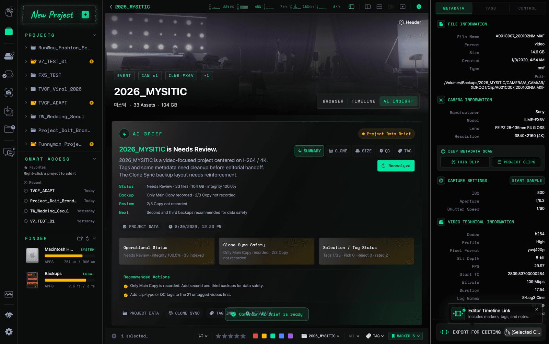Click the +1 tag chip on banner
Screen dimensions: 549x344
click(x=207, y=76)
